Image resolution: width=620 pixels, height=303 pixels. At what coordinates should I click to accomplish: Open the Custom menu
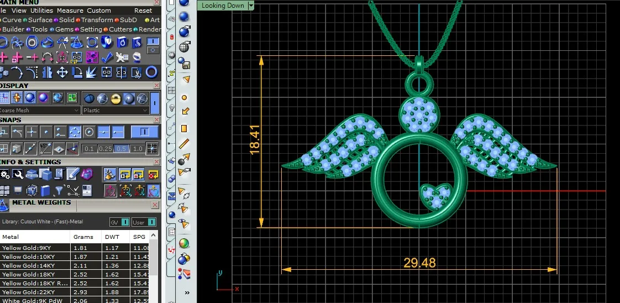tap(99, 11)
